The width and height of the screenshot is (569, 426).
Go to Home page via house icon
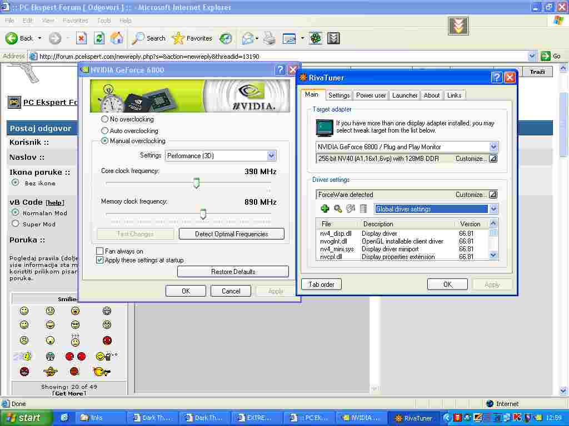tap(117, 38)
